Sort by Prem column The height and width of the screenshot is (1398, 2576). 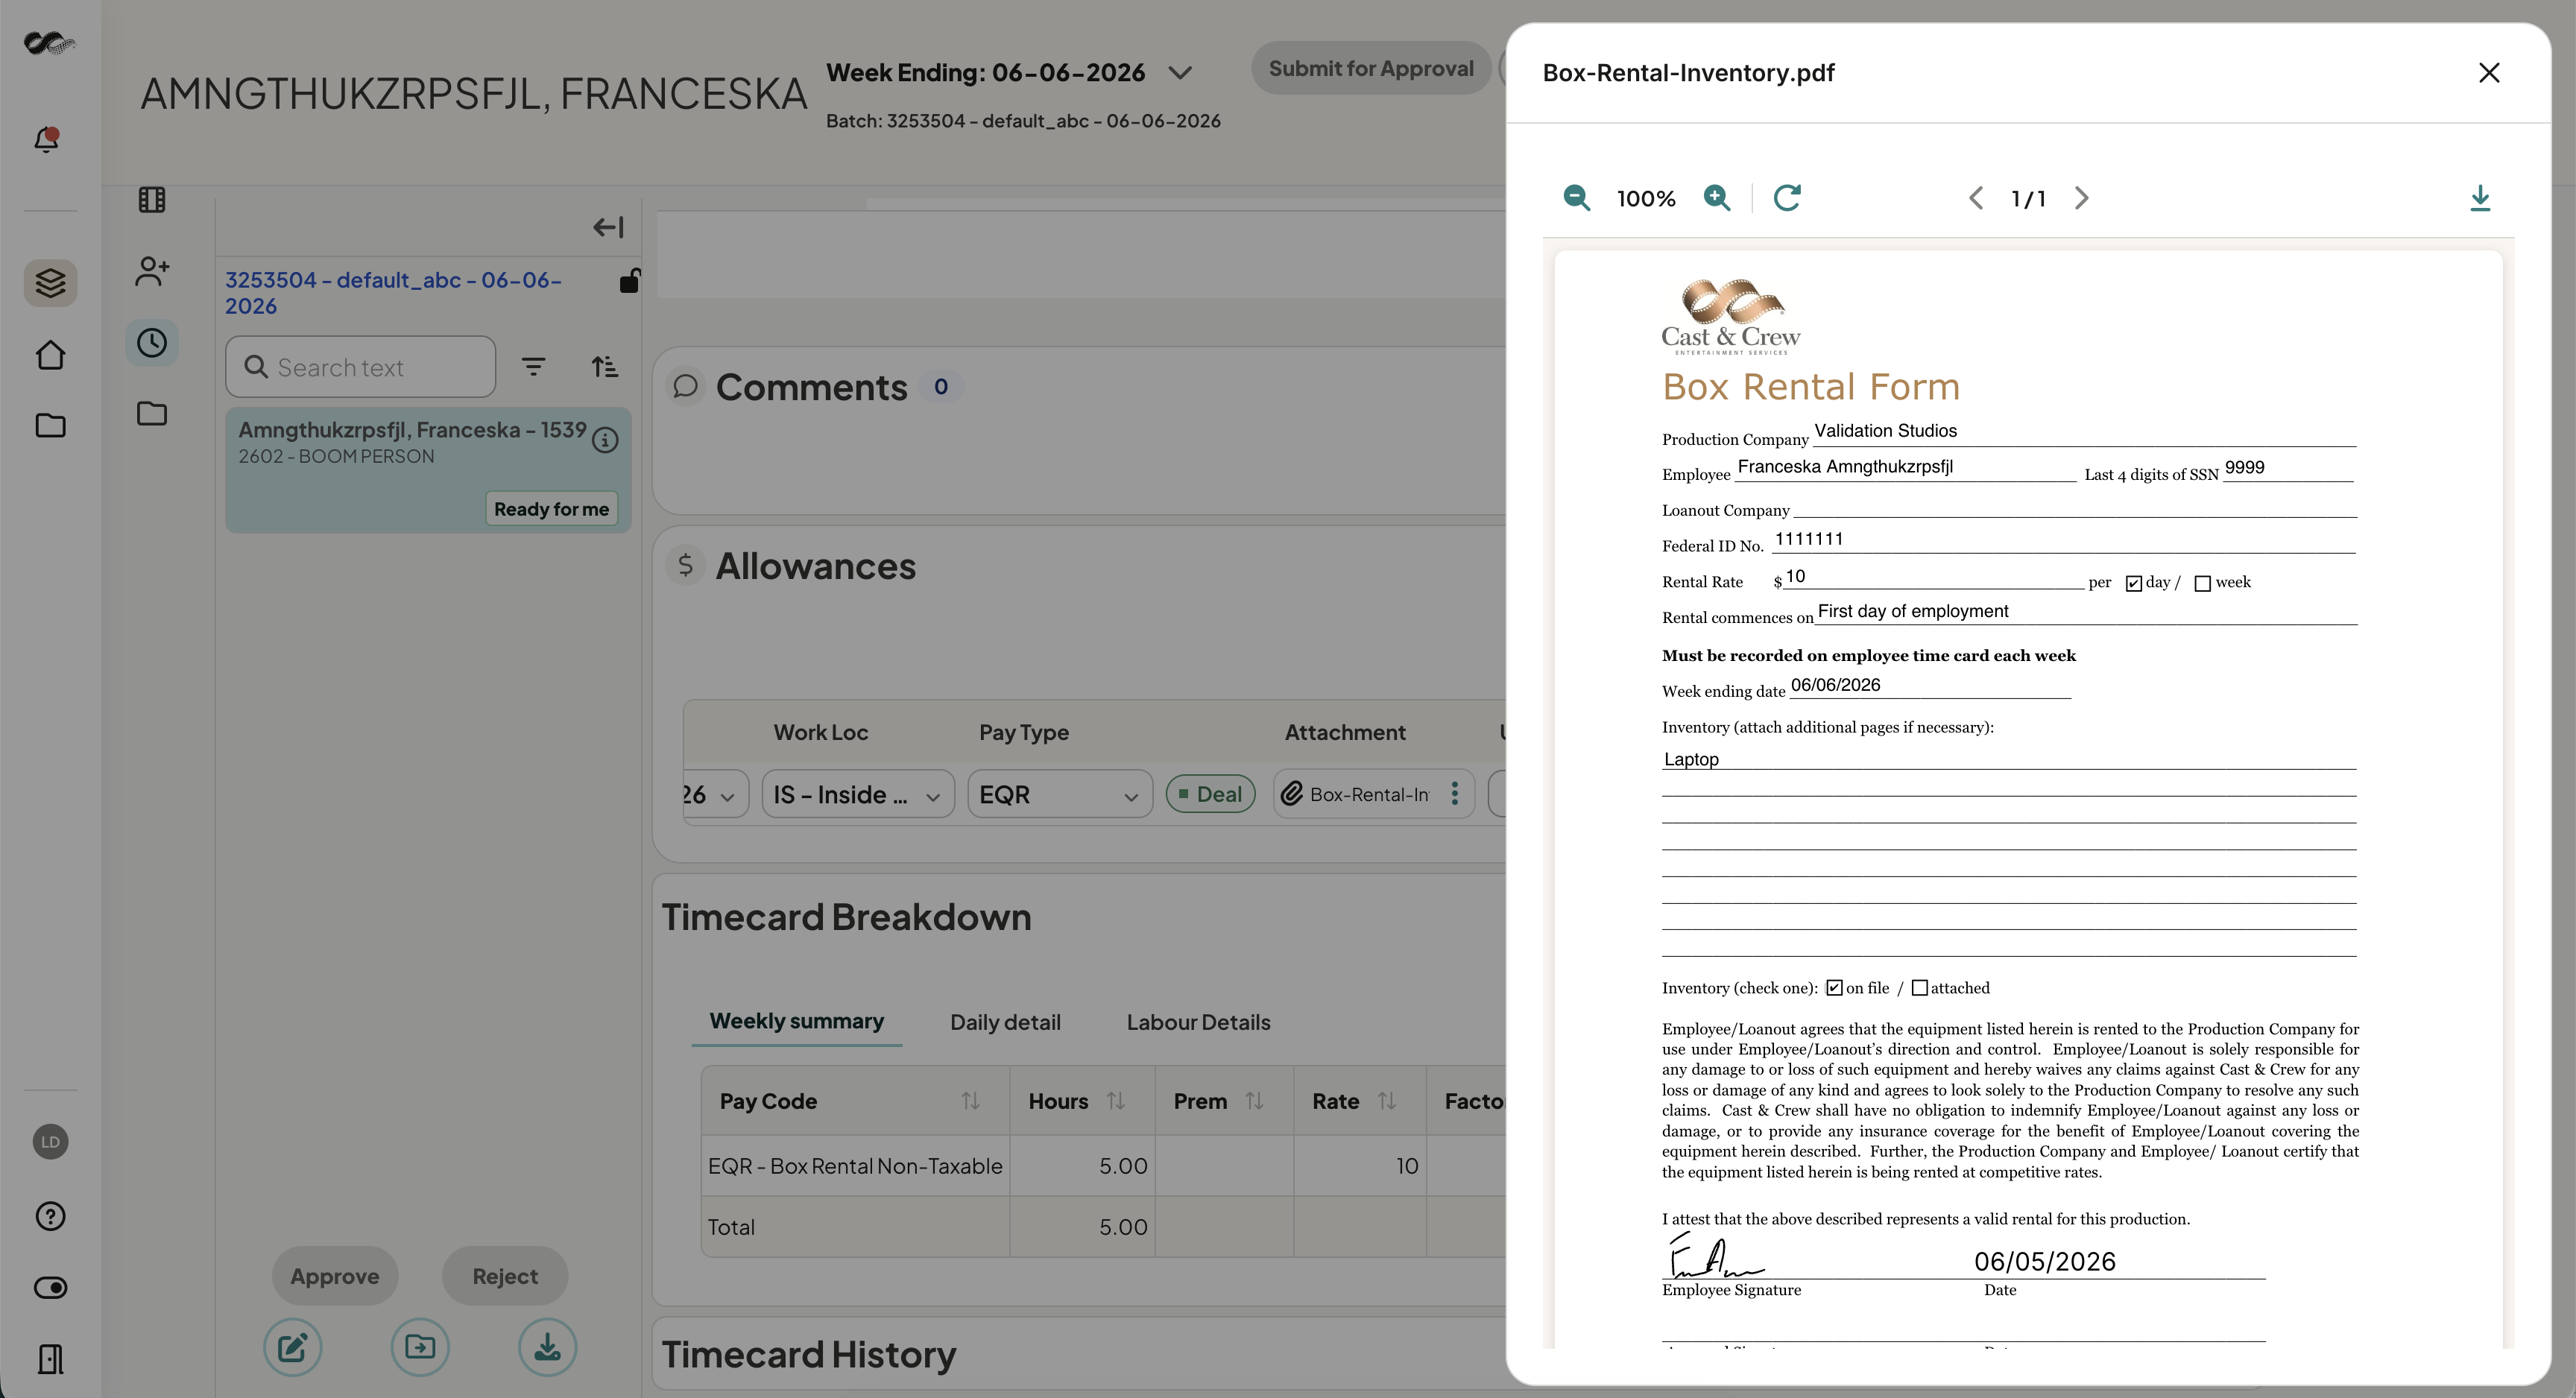[x=1254, y=1101]
